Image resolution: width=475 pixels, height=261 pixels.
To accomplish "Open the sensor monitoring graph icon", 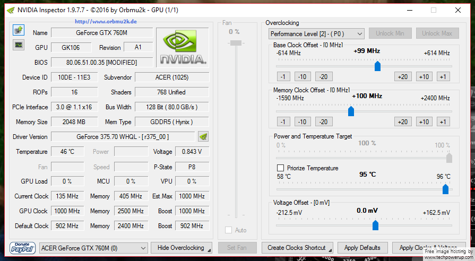I will point(19,45).
